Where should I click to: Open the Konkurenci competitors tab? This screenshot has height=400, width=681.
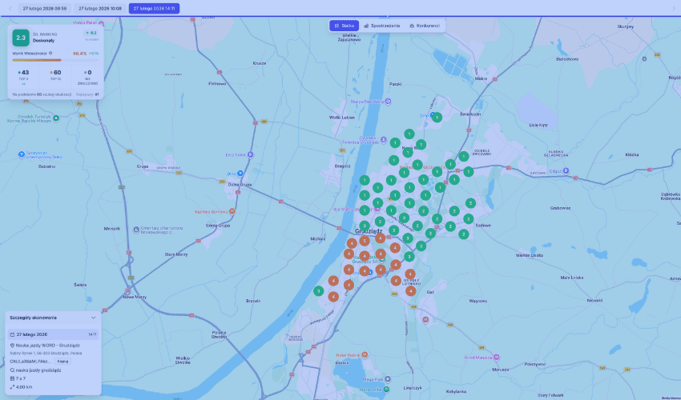click(424, 26)
